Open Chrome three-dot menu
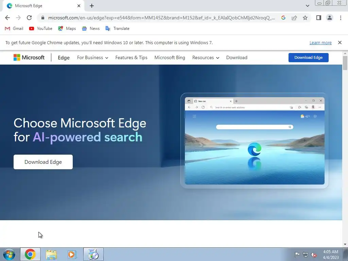 click(x=341, y=18)
